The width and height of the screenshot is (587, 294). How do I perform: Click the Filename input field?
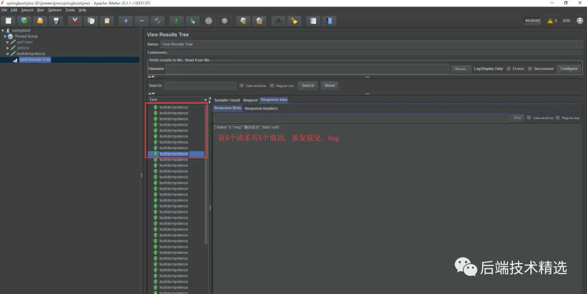click(307, 69)
